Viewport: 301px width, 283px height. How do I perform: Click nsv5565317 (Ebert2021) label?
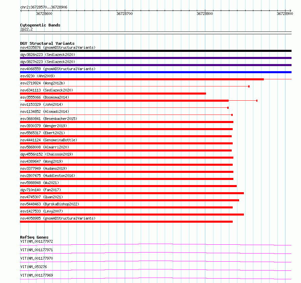[43, 133]
